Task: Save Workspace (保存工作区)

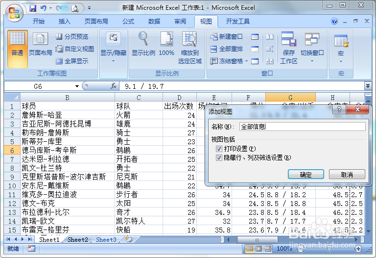Action: (x=289, y=48)
